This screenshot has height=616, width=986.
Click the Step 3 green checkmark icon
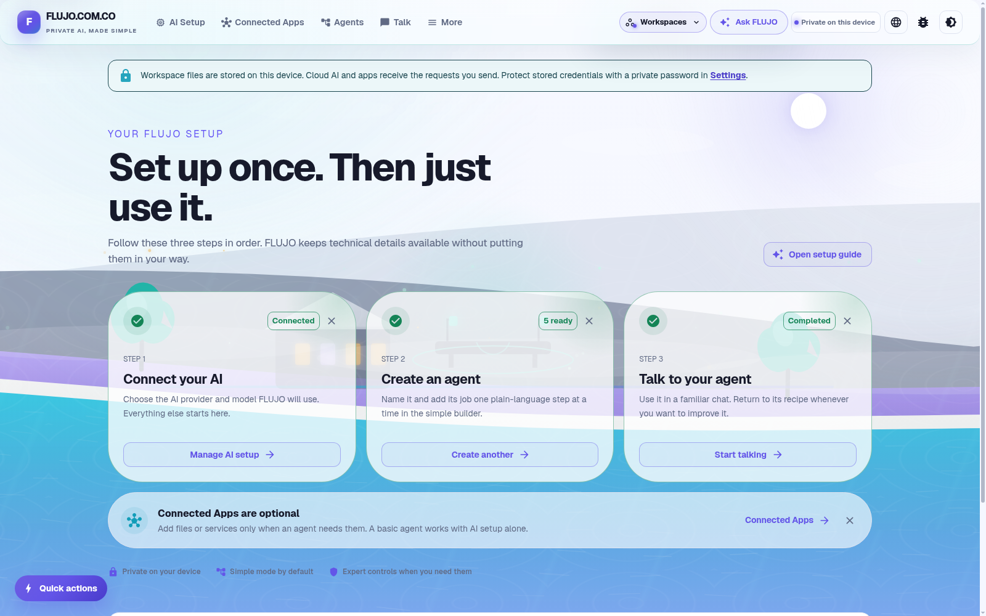click(x=653, y=321)
